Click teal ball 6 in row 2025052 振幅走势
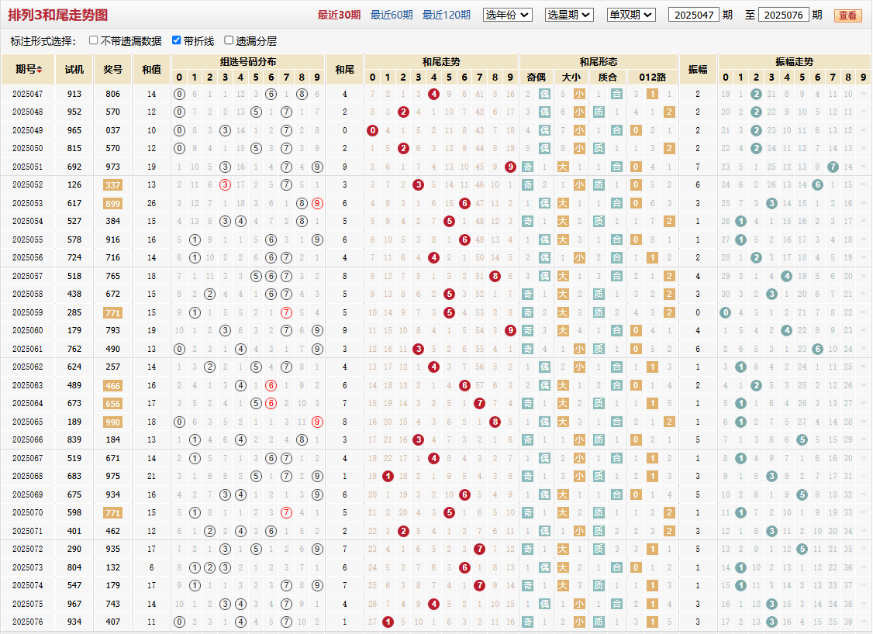This screenshot has height=634, width=873. pyautogui.click(x=817, y=184)
